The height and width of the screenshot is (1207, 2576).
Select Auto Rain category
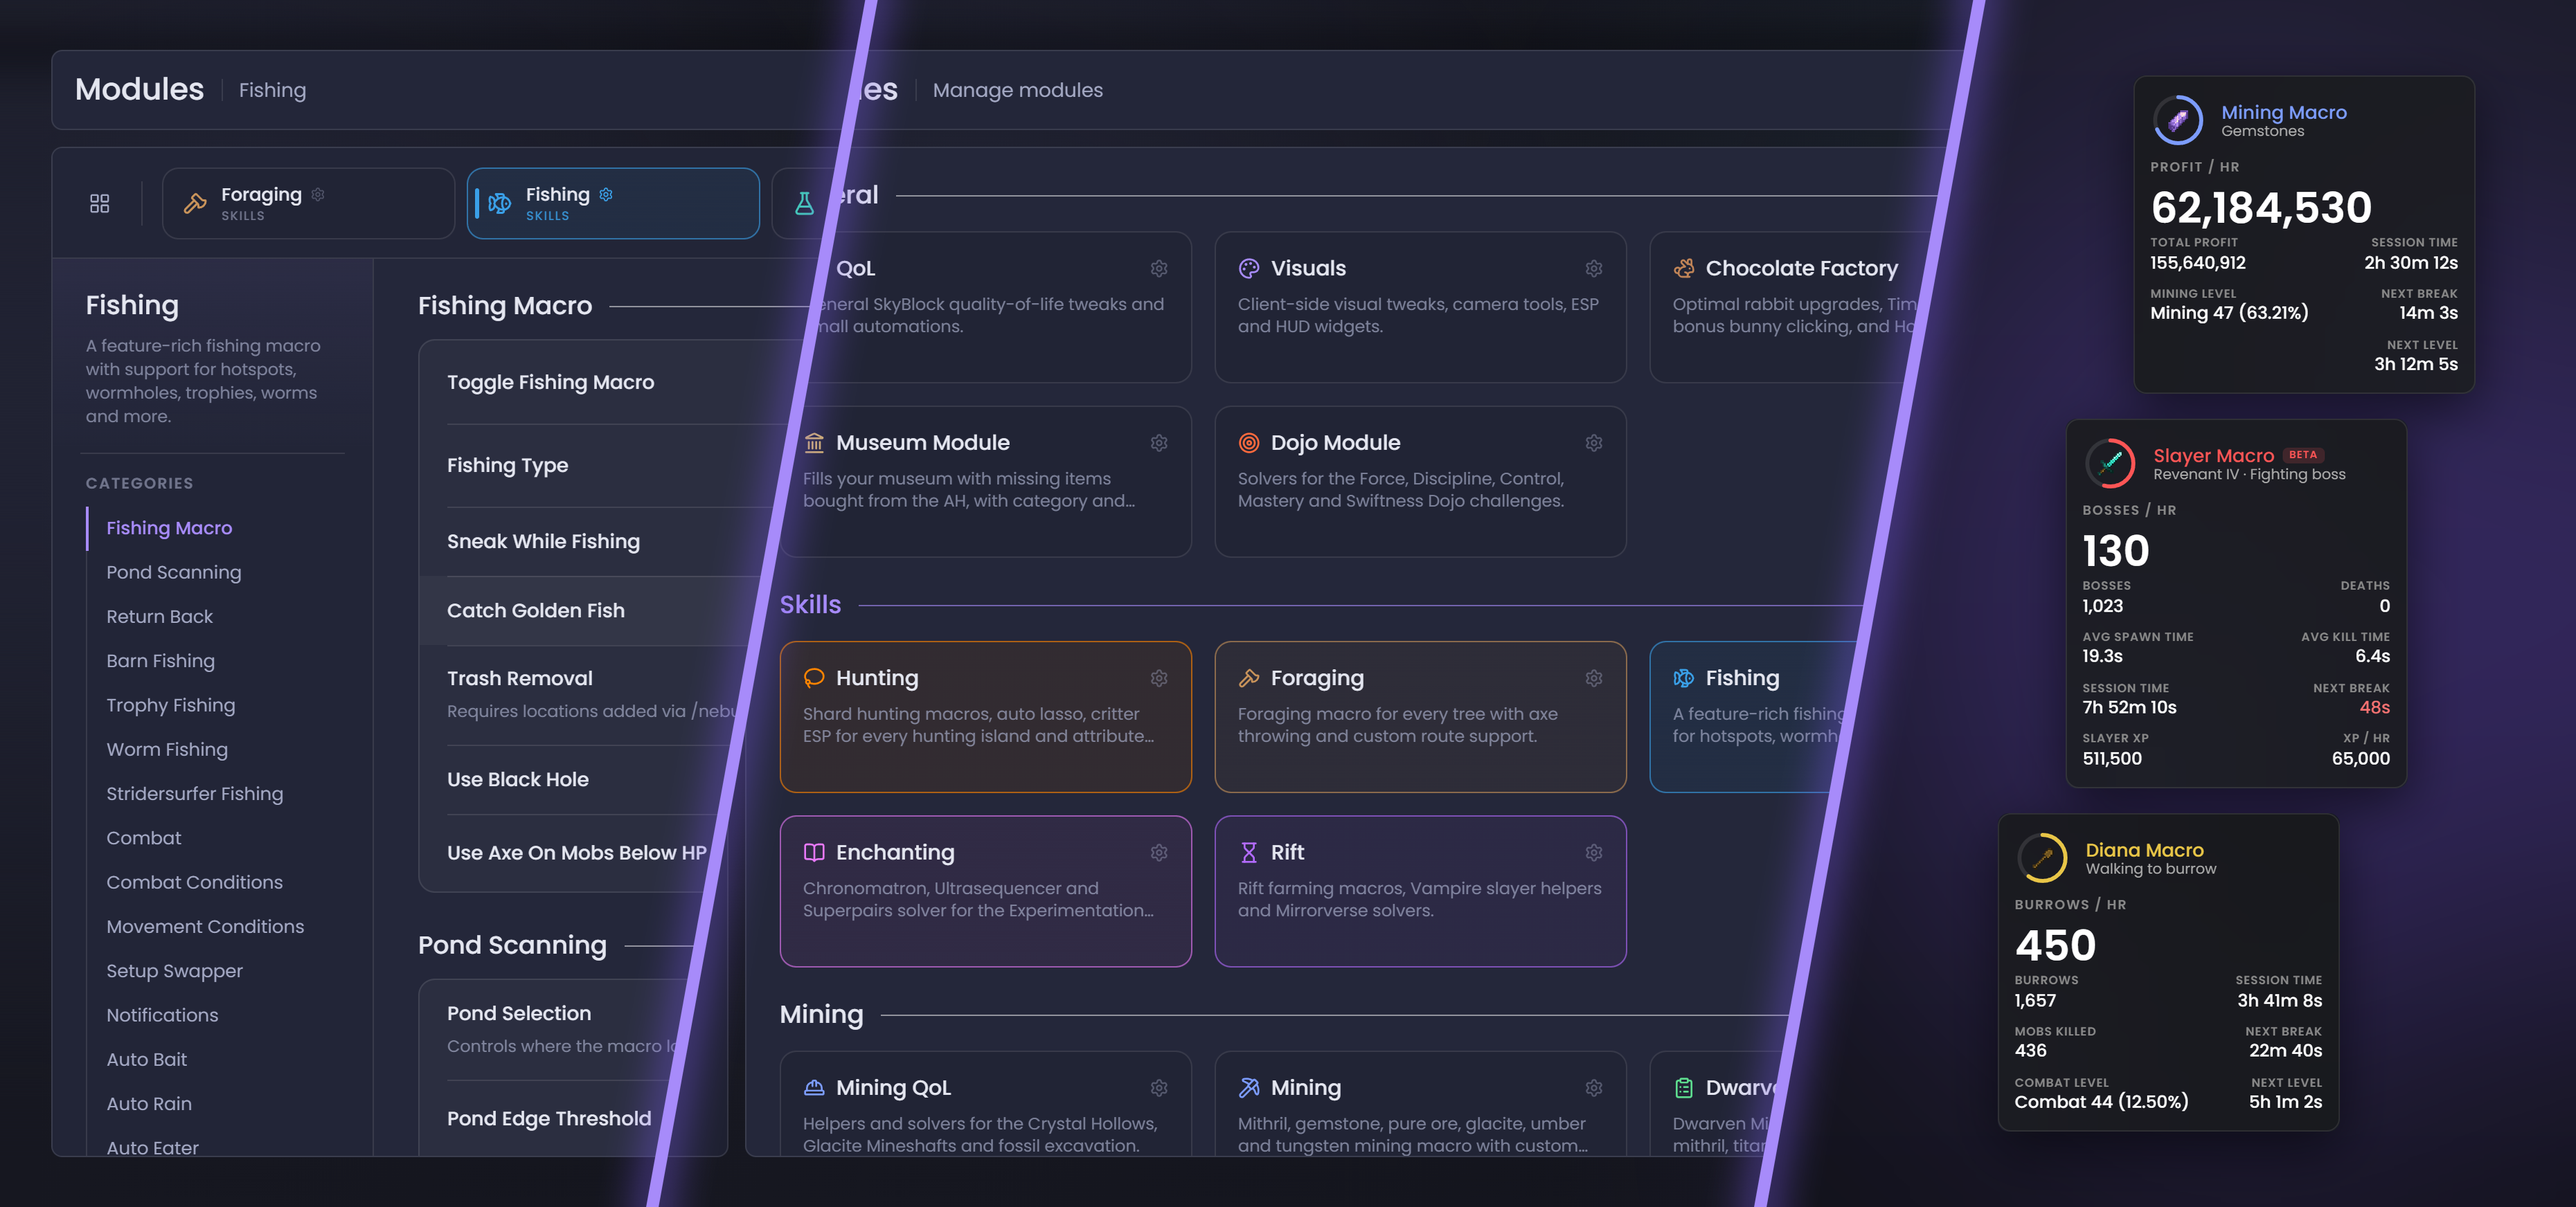click(x=149, y=1104)
